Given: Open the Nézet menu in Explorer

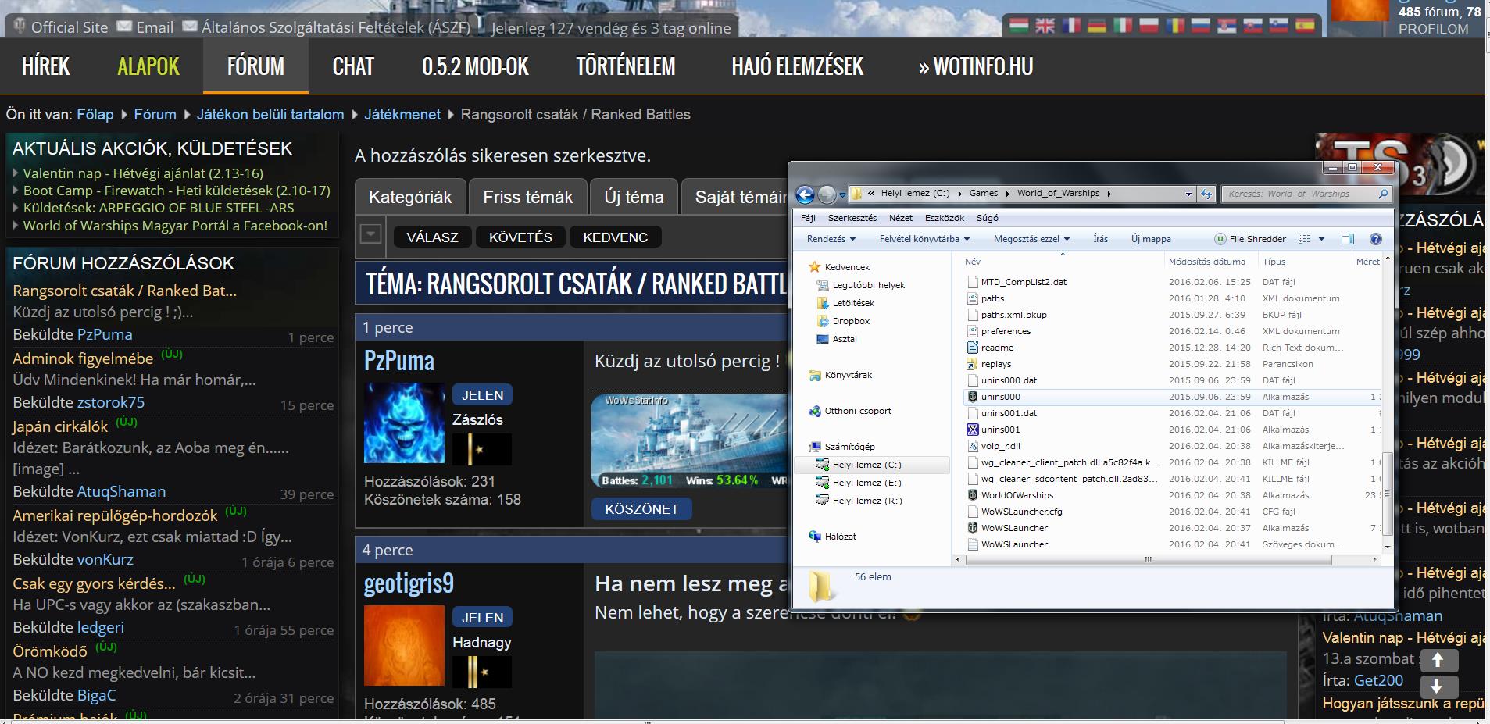Looking at the screenshot, I should pos(900,218).
